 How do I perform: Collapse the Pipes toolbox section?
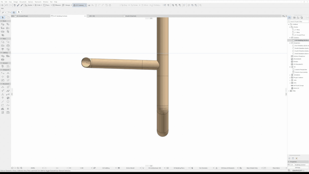[1, 39]
